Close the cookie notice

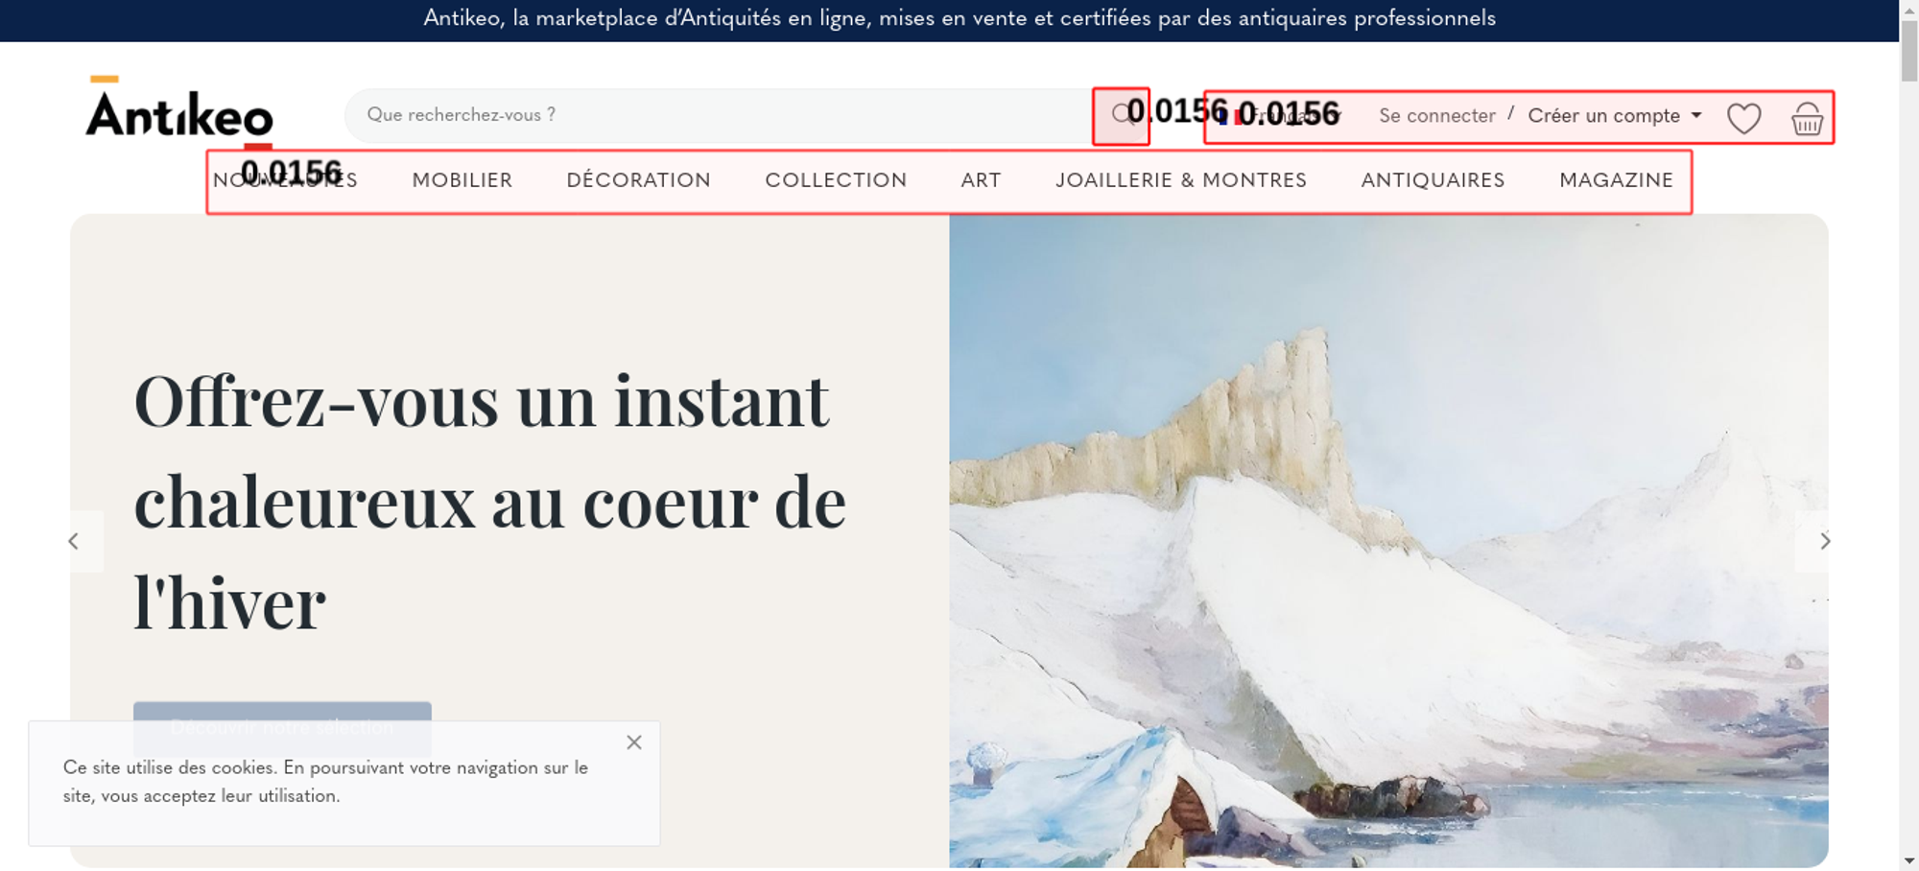[634, 742]
